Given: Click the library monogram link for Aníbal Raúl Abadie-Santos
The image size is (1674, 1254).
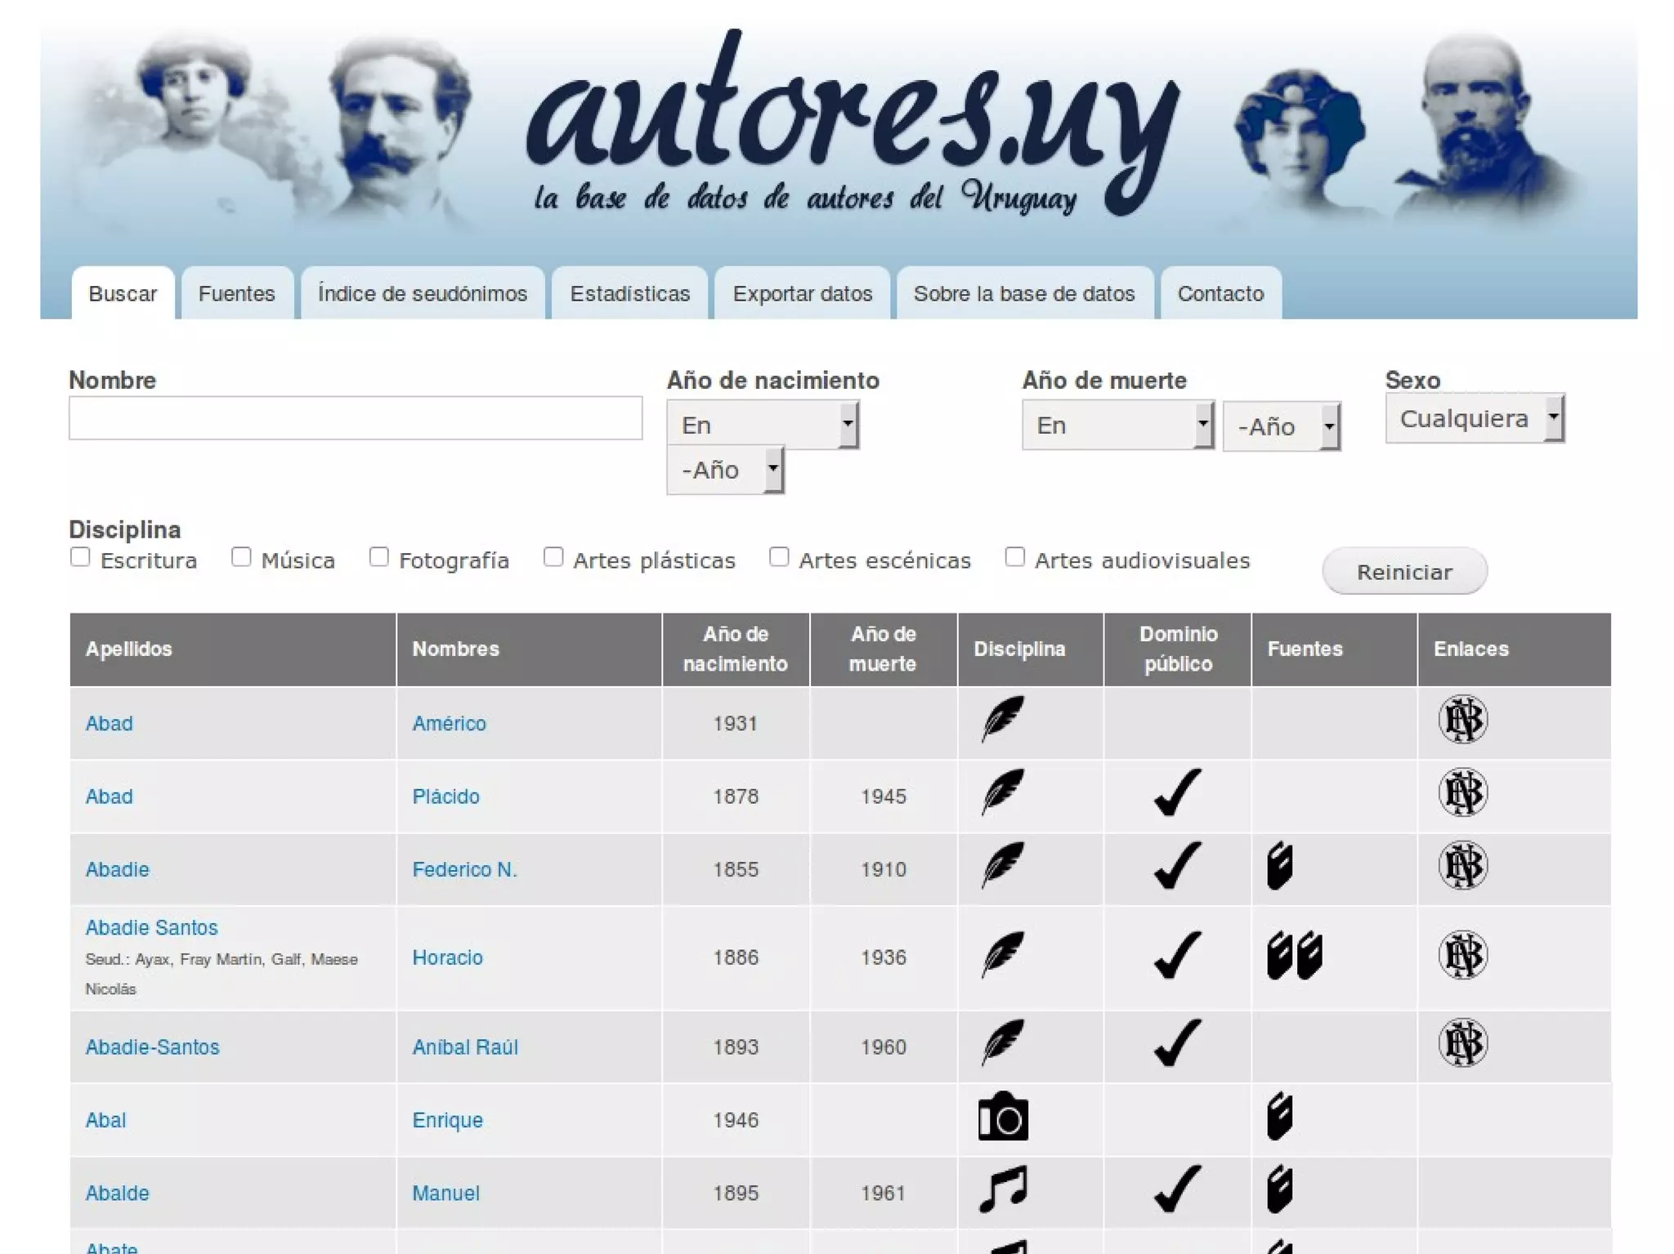Looking at the screenshot, I should coord(1461,1043).
